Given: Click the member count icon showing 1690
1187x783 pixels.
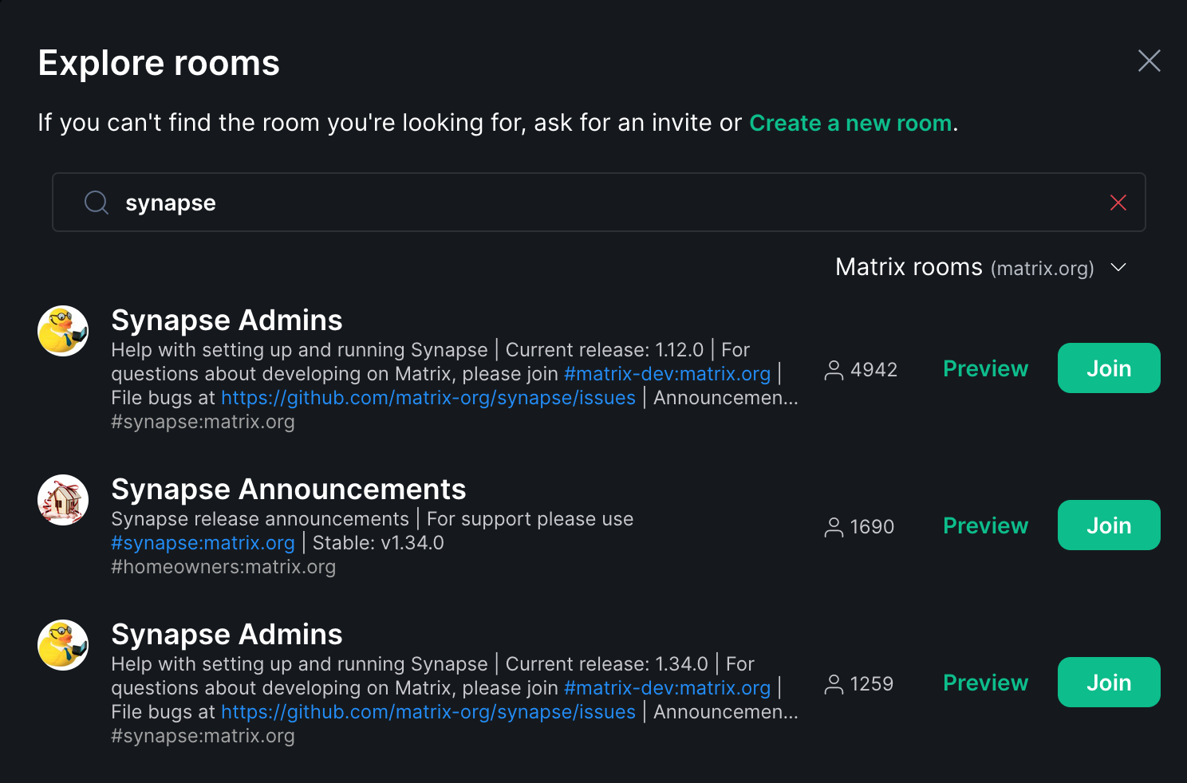Looking at the screenshot, I should pos(834,527).
